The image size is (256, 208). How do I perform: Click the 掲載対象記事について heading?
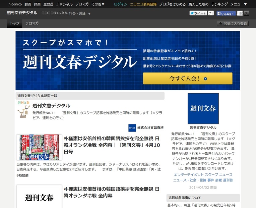203,198
